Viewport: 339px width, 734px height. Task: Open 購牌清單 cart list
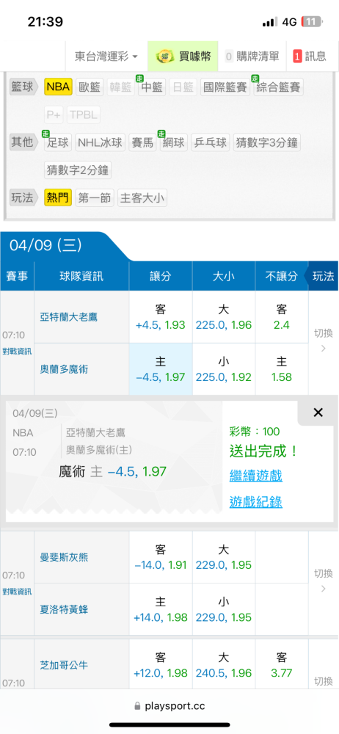point(252,57)
